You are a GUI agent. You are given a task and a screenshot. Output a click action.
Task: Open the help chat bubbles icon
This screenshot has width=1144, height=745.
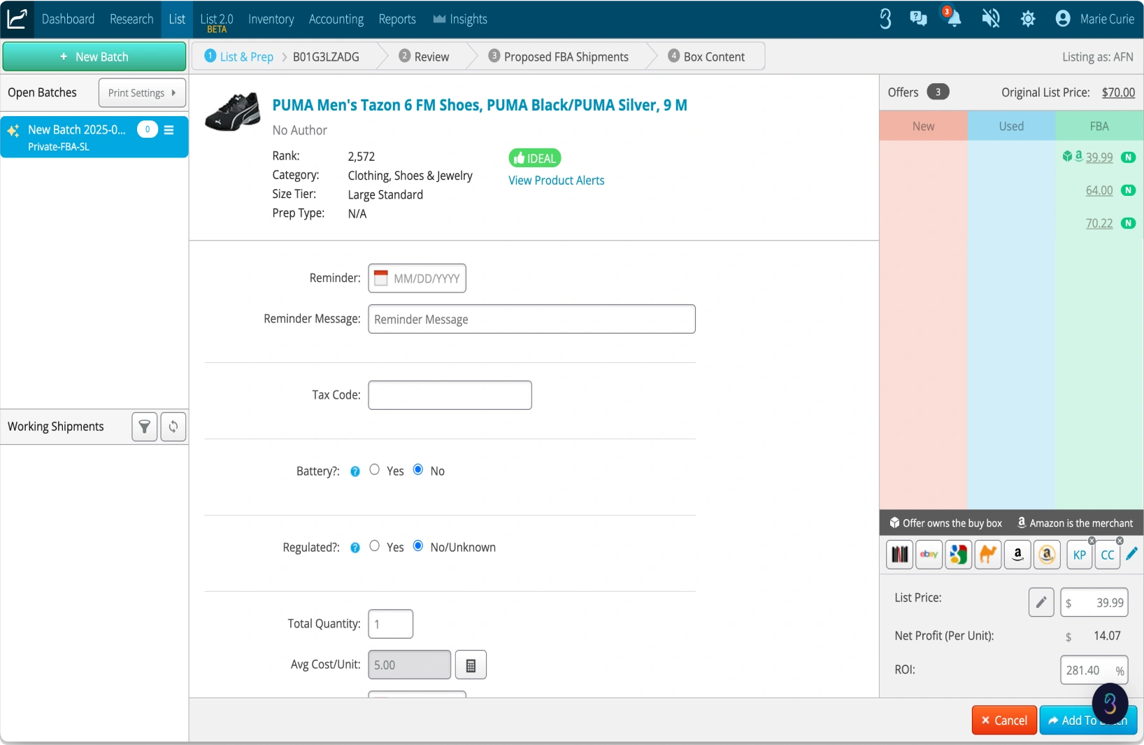[x=918, y=19]
